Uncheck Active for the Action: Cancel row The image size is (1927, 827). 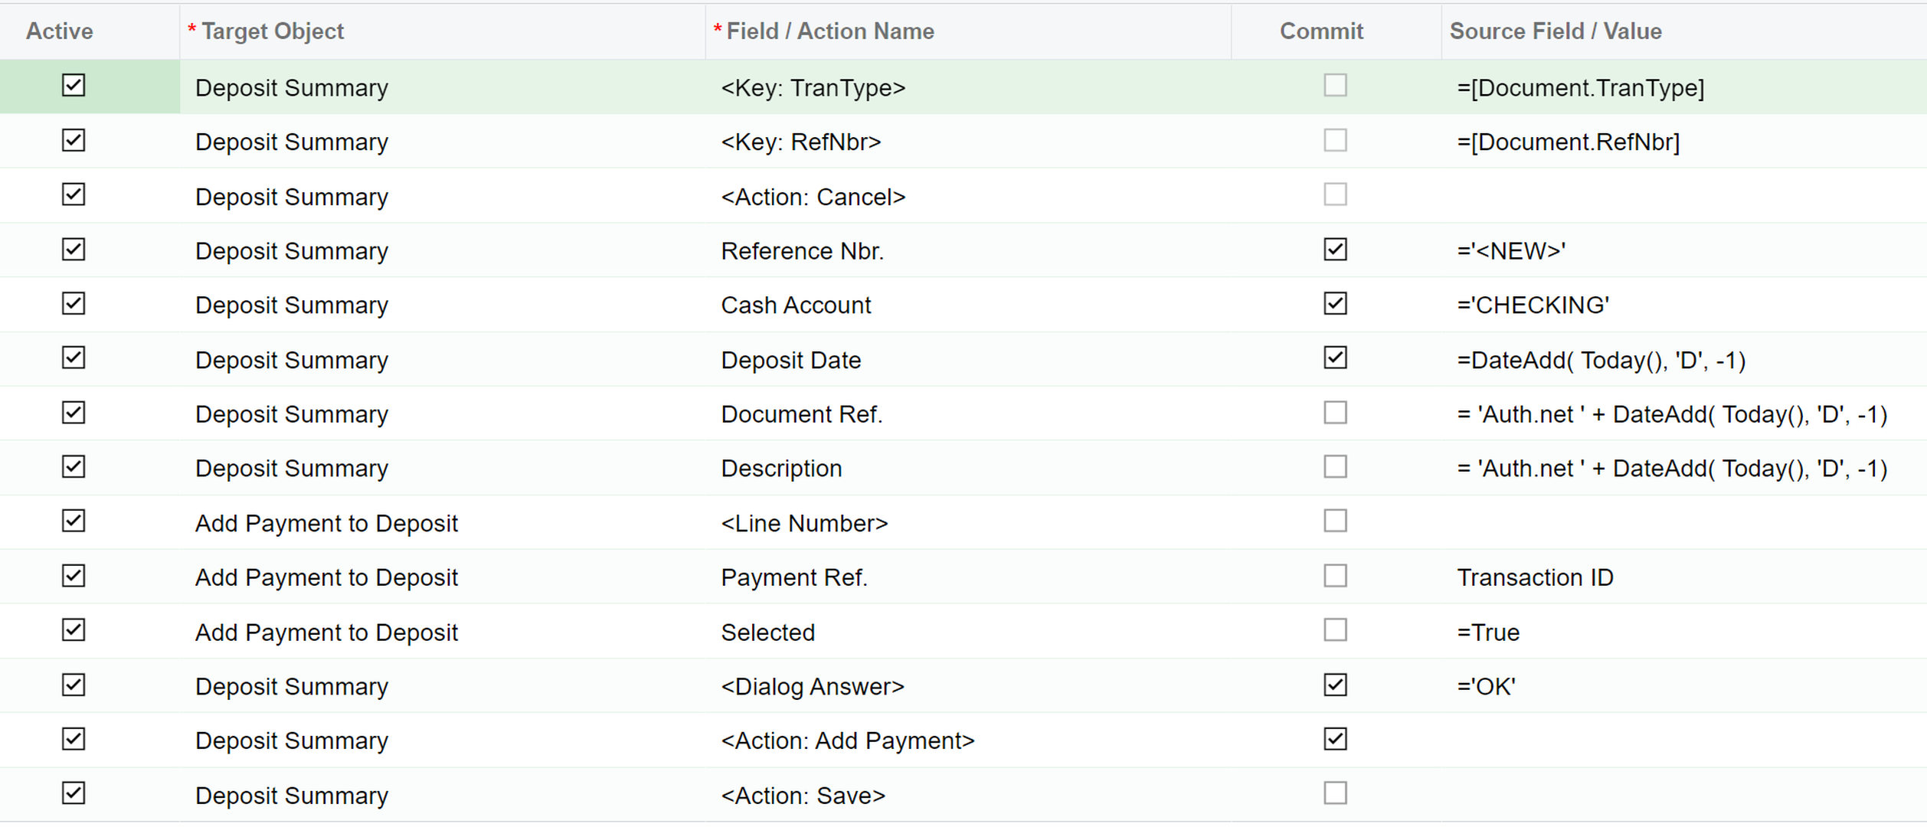pyautogui.click(x=74, y=194)
